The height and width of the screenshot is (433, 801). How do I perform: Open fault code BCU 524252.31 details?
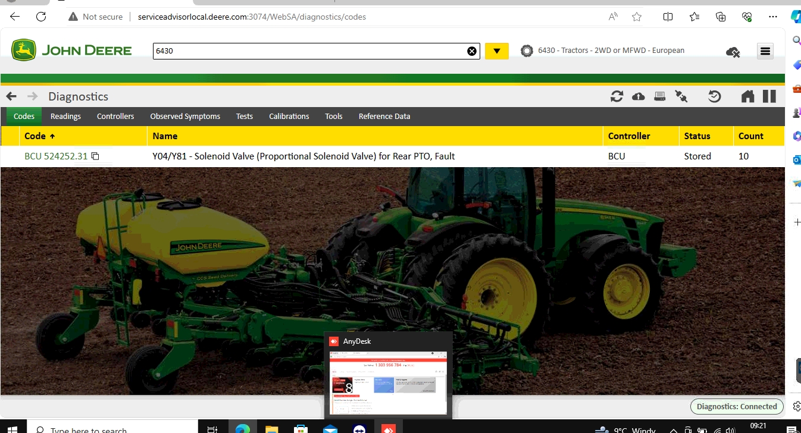point(57,155)
